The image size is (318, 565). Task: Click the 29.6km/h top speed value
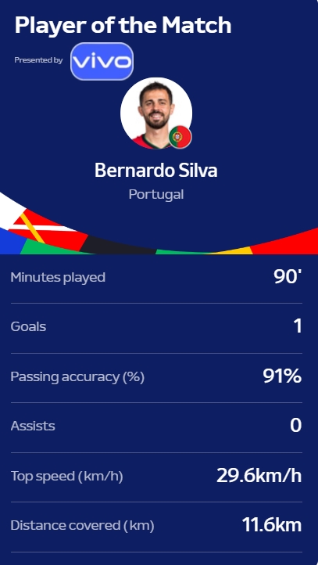click(259, 476)
